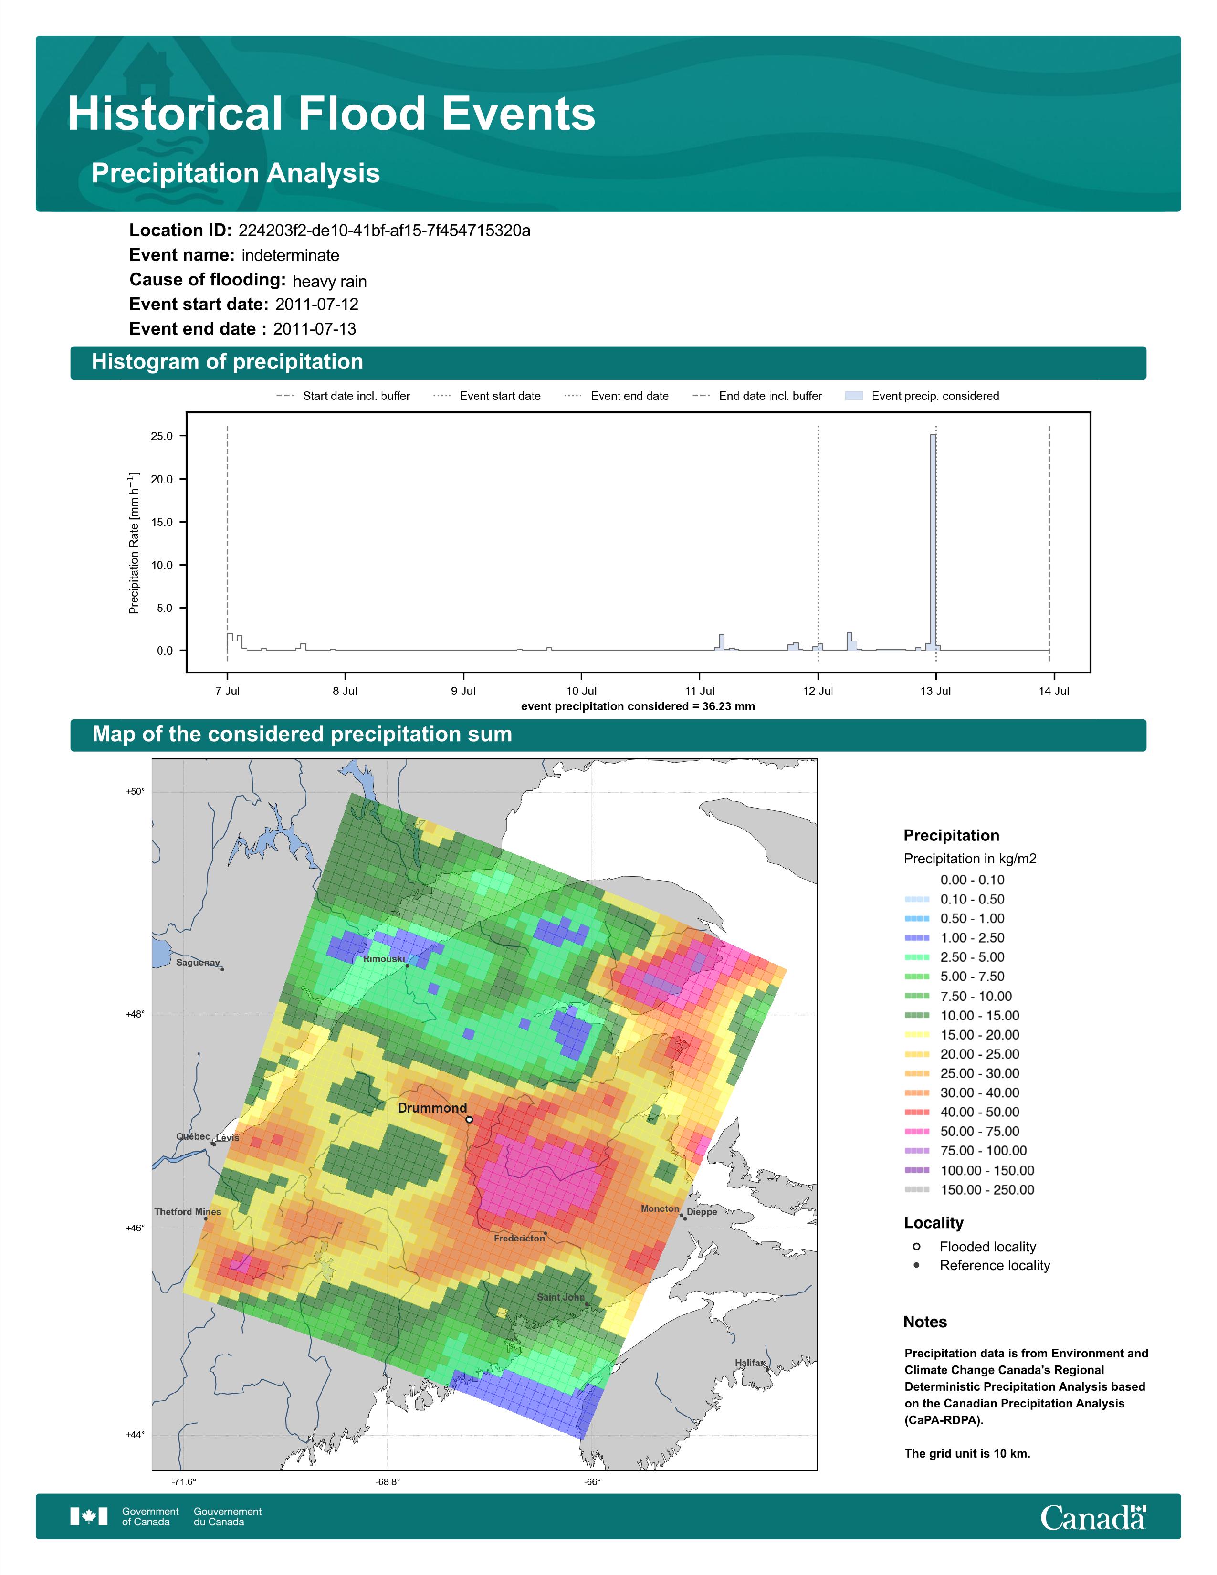Click the 100.00 - 150.00 legend color swatch
1217x1575 pixels.
(916, 1170)
